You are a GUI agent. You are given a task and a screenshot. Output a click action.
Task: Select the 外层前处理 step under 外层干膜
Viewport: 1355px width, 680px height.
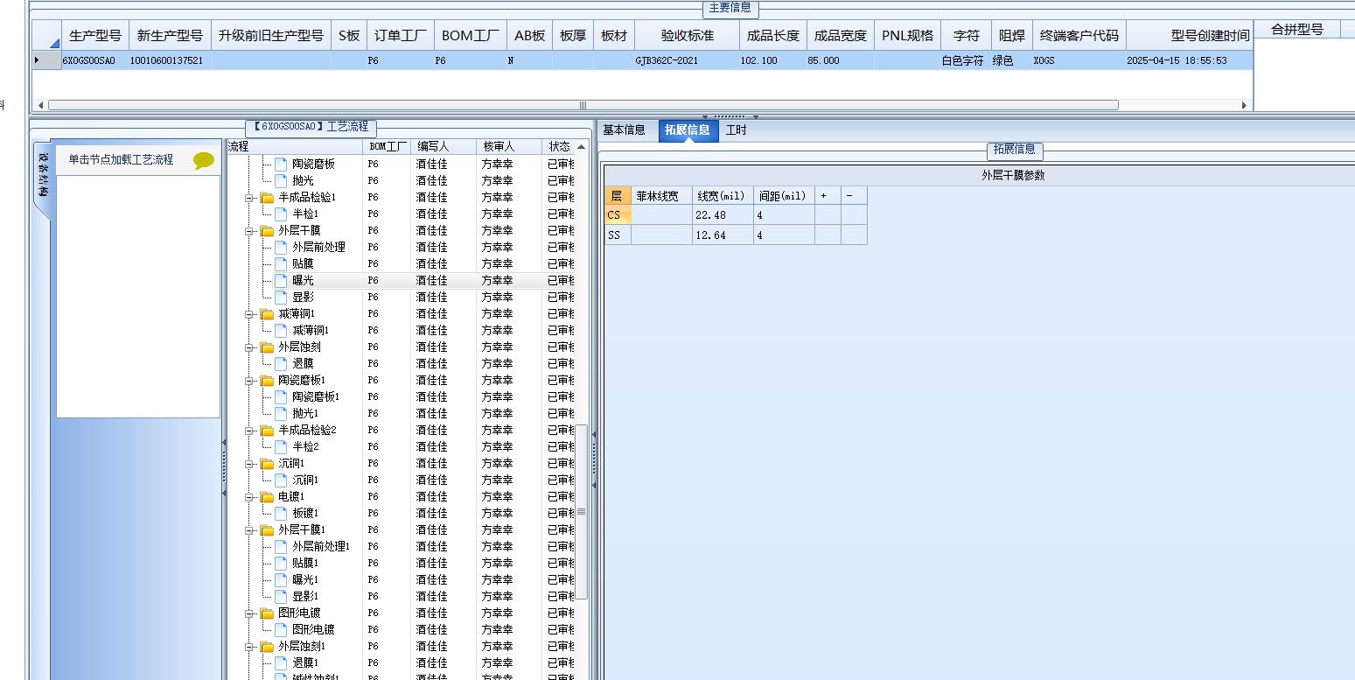pos(318,248)
